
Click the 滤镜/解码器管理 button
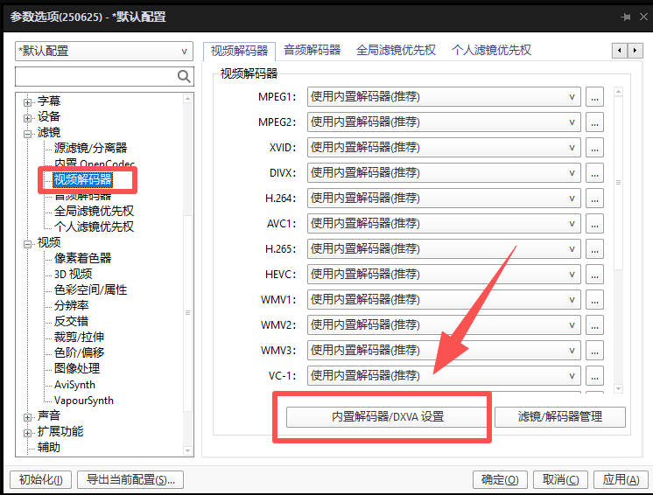[560, 417]
